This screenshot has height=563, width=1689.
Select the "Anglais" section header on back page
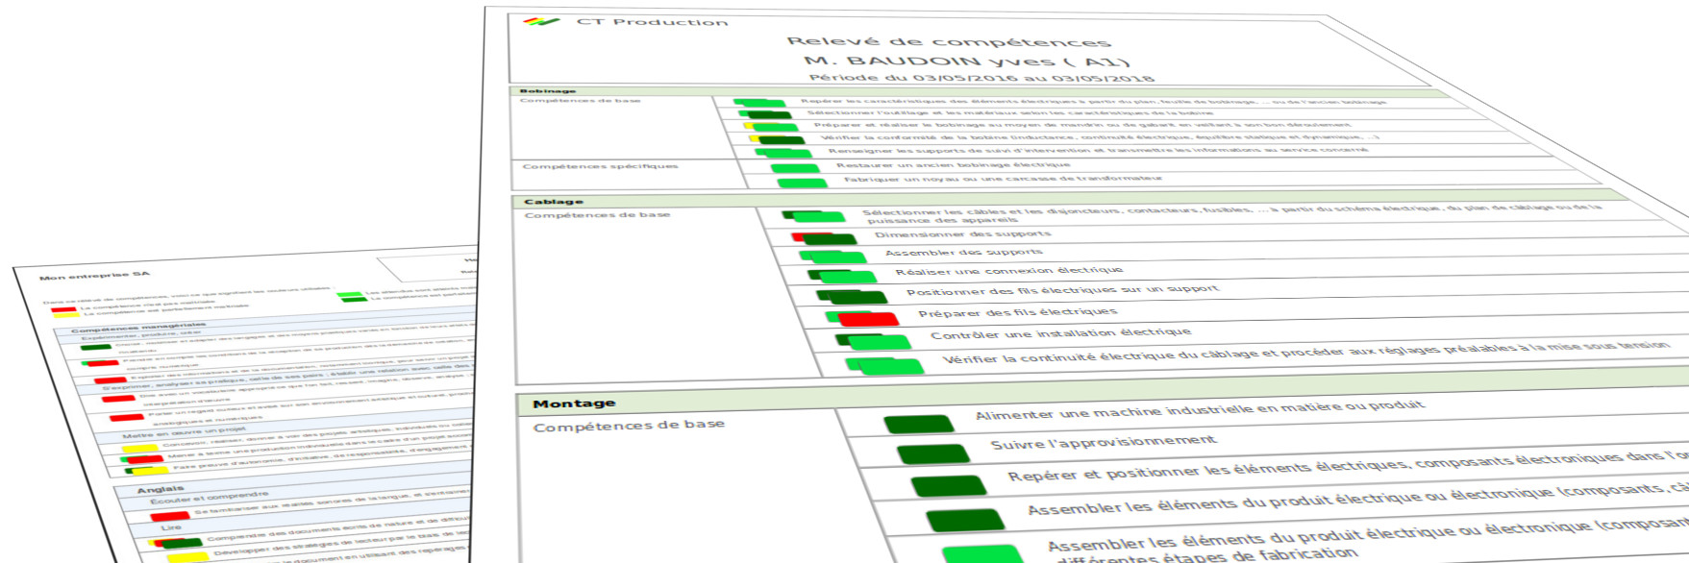pyautogui.click(x=160, y=489)
